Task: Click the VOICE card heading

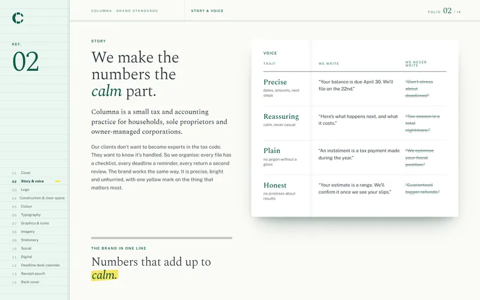Action: [x=270, y=53]
